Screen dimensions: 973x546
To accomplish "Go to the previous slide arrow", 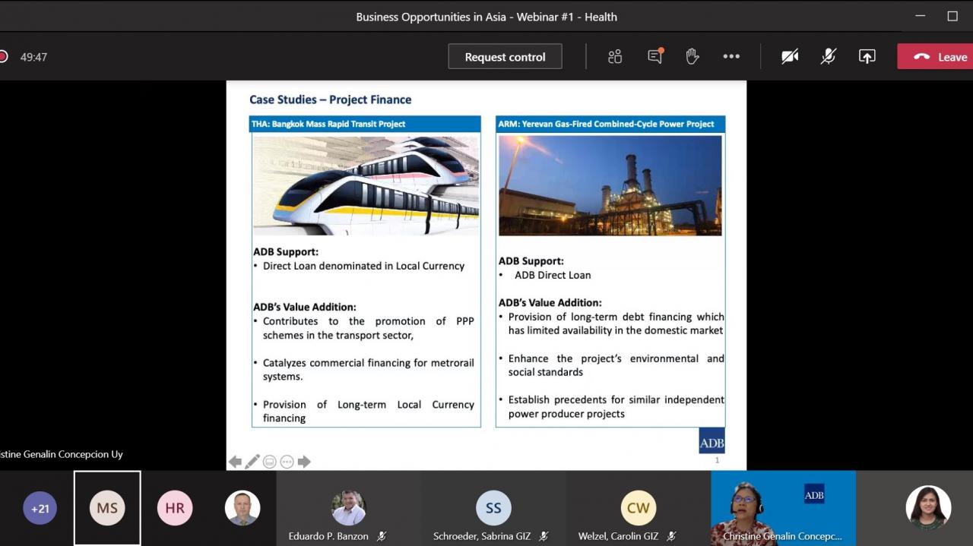I will click(x=235, y=462).
